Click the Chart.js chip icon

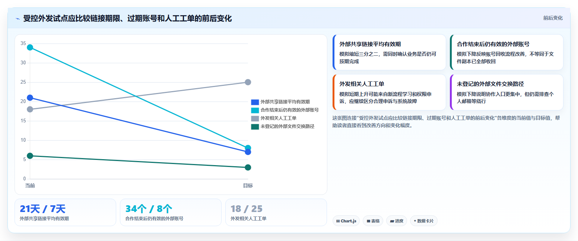(x=338, y=221)
